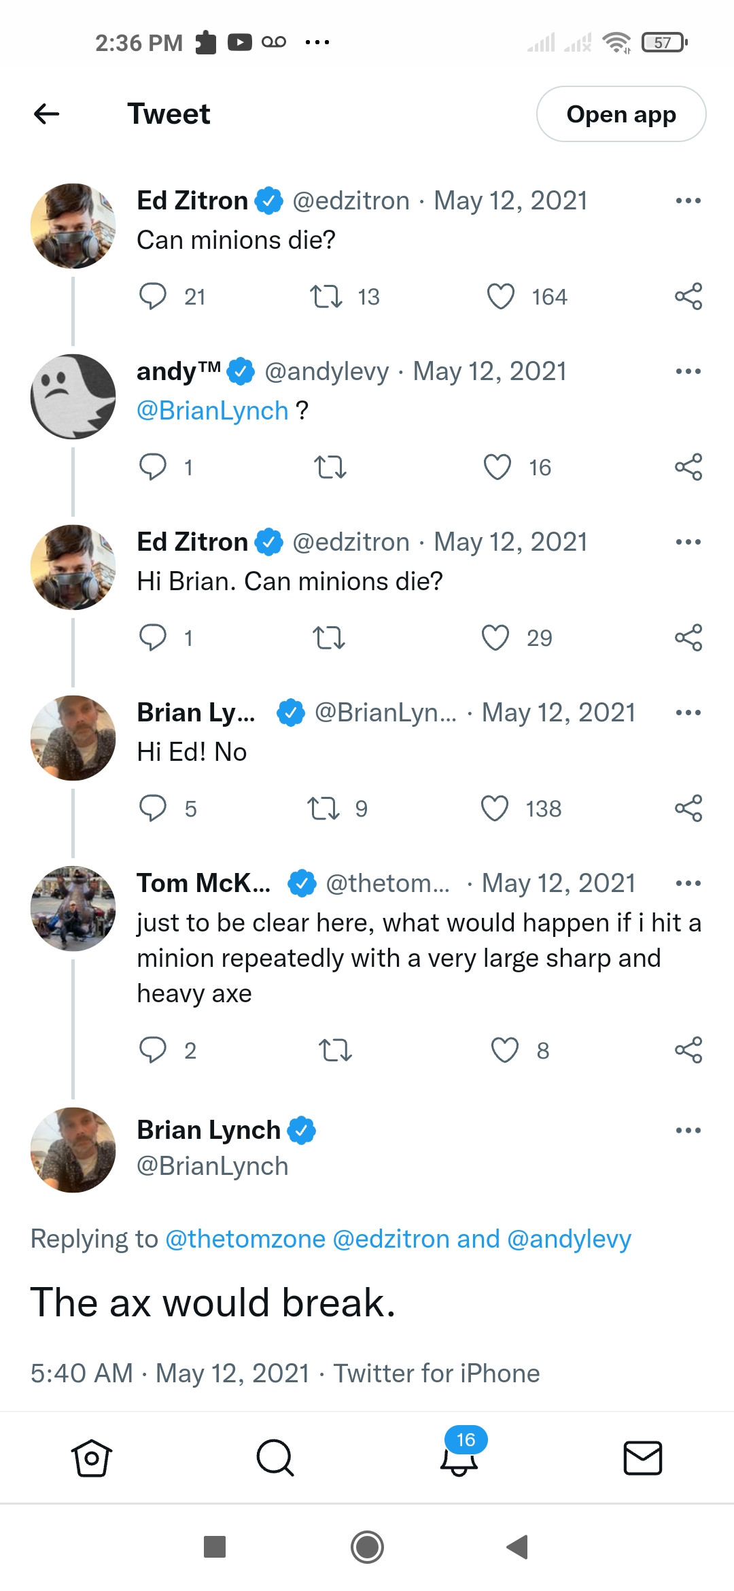Like Brian Lynch's "Hi Ed! No" reply
The height and width of the screenshot is (1591, 734).
(x=494, y=808)
